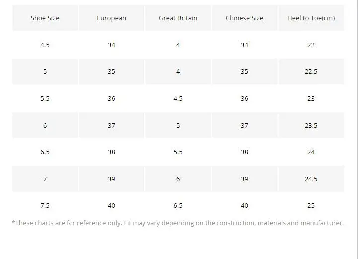
Task: Click Great Britain 4.5 cell
Action: [x=178, y=98]
